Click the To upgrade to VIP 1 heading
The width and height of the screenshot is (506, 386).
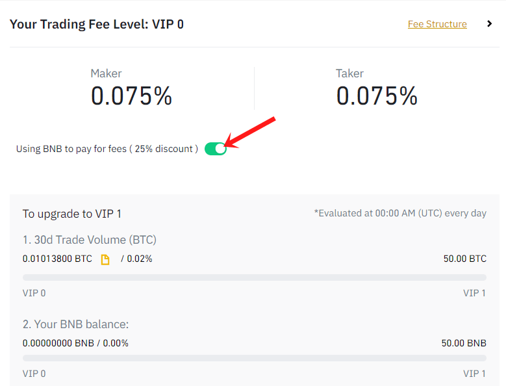[72, 214]
